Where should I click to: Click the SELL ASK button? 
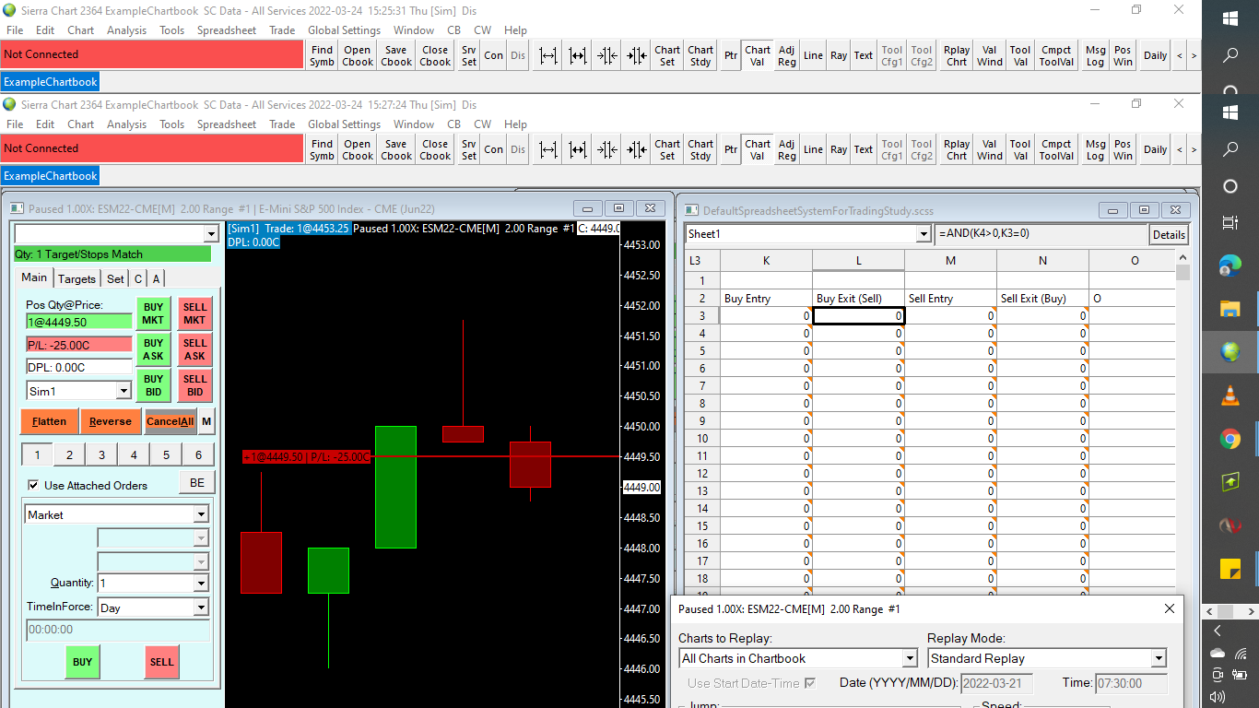point(194,349)
